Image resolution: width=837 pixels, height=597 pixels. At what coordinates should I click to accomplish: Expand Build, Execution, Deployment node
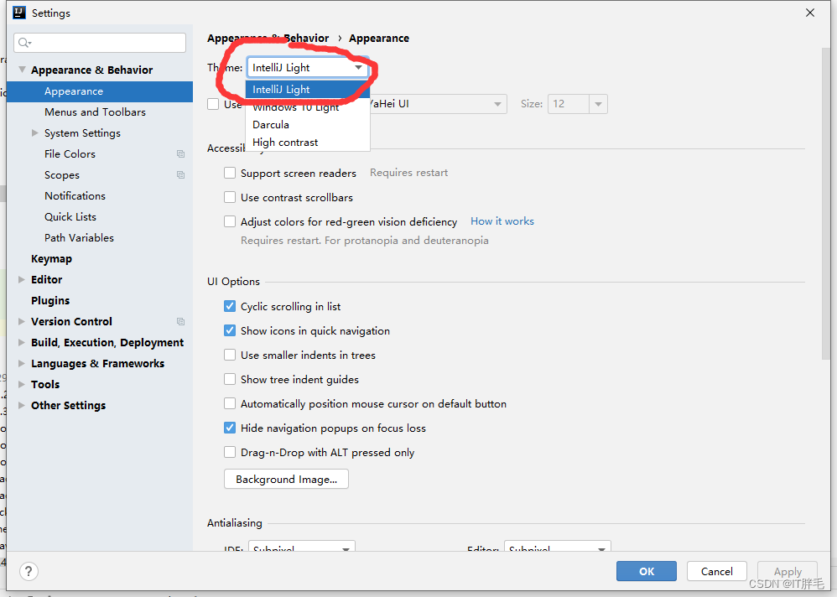pyautogui.click(x=21, y=342)
